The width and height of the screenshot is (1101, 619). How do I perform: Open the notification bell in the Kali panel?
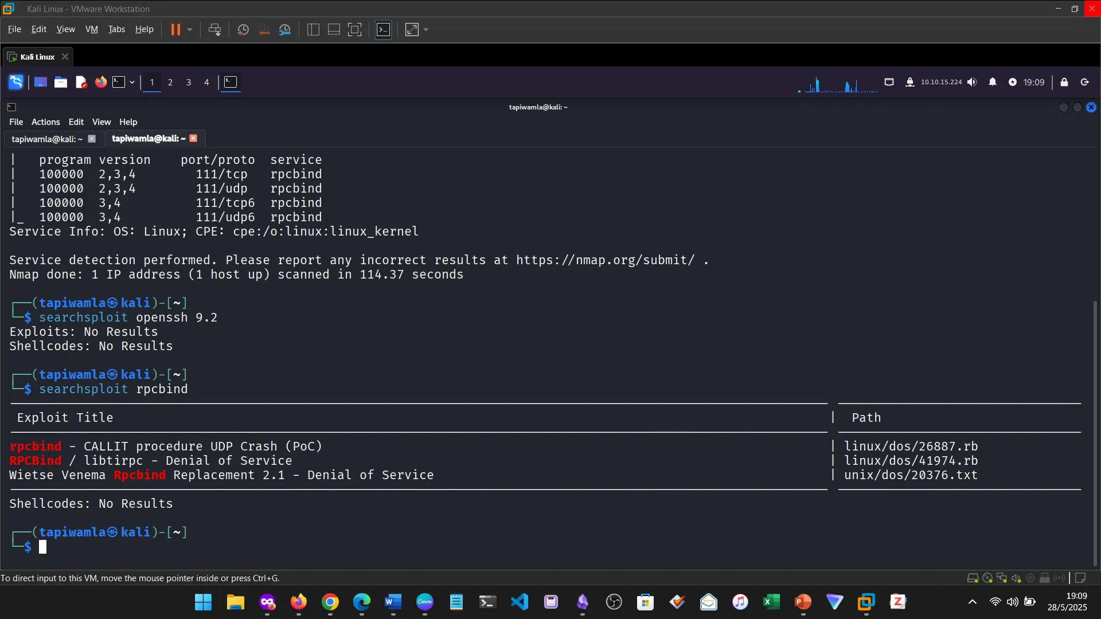coord(993,82)
